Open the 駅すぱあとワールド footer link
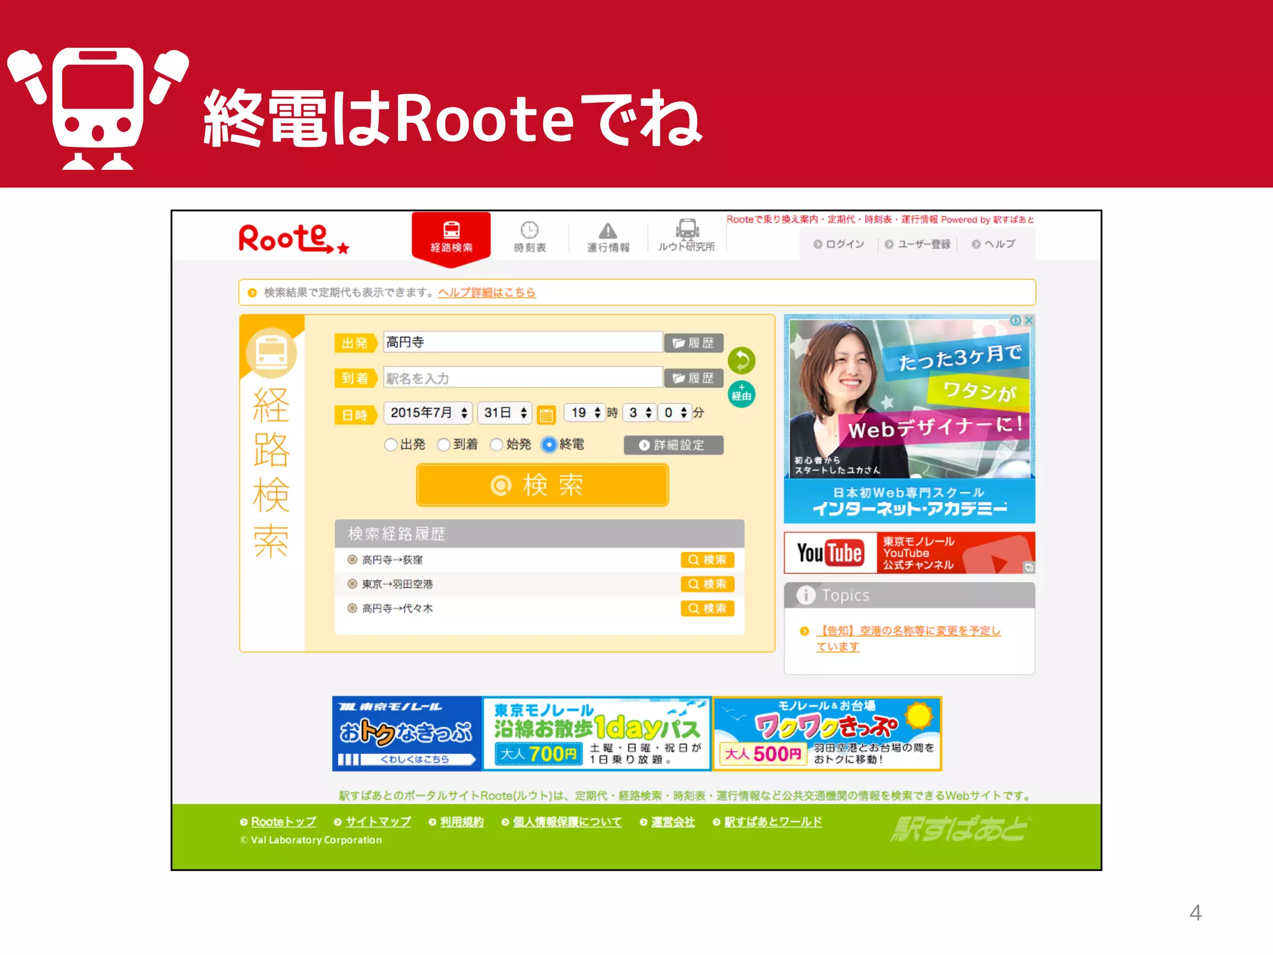 773,822
